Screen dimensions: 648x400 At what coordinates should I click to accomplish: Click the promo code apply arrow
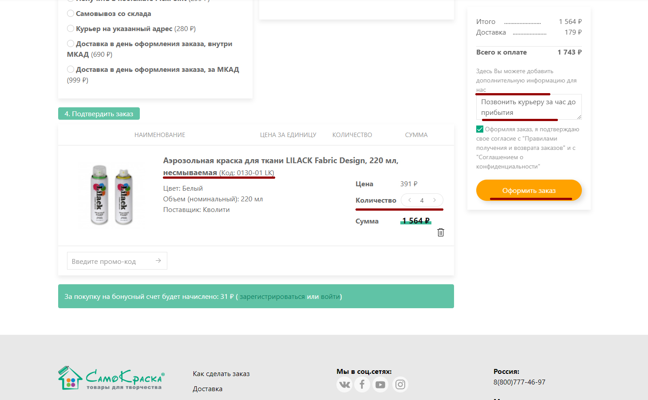click(x=158, y=261)
